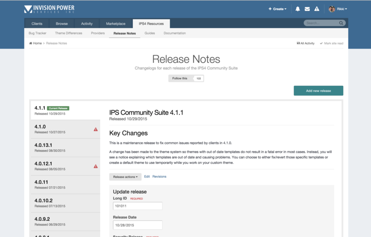This screenshot has height=237, width=371.
Task: Click inside the Long ID input field
Action: point(137,206)
